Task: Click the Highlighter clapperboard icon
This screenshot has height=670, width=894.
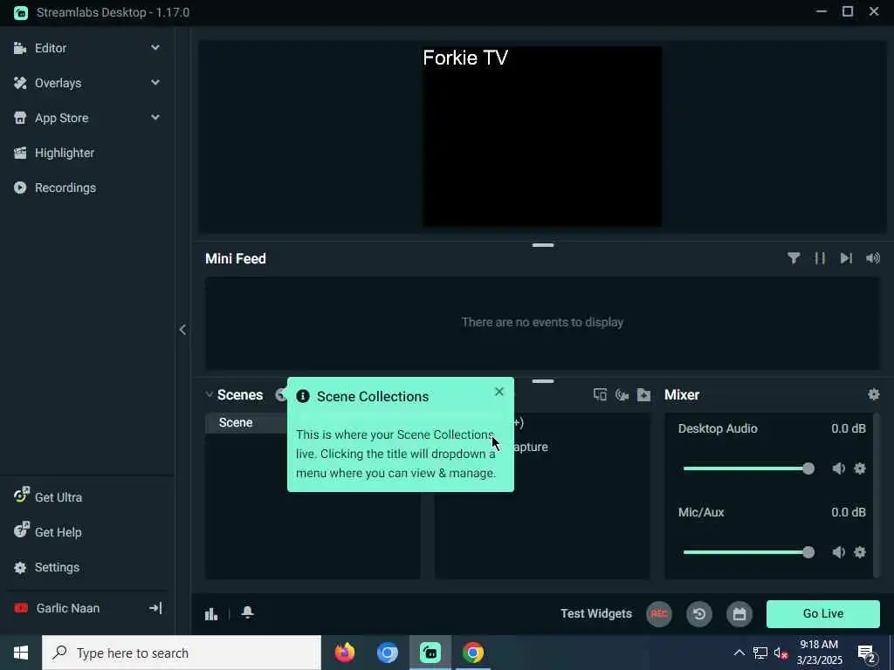Action: 20,153
